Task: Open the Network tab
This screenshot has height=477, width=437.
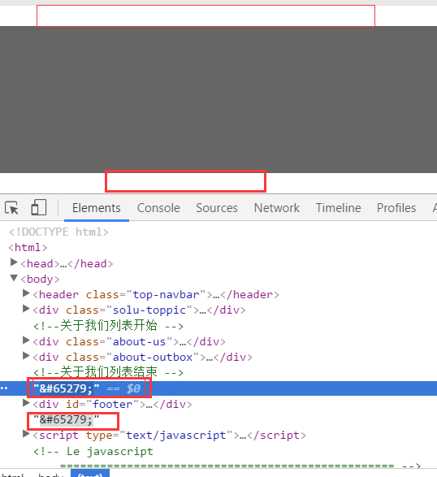Action: pyautogui.click(x=277, y=208)
